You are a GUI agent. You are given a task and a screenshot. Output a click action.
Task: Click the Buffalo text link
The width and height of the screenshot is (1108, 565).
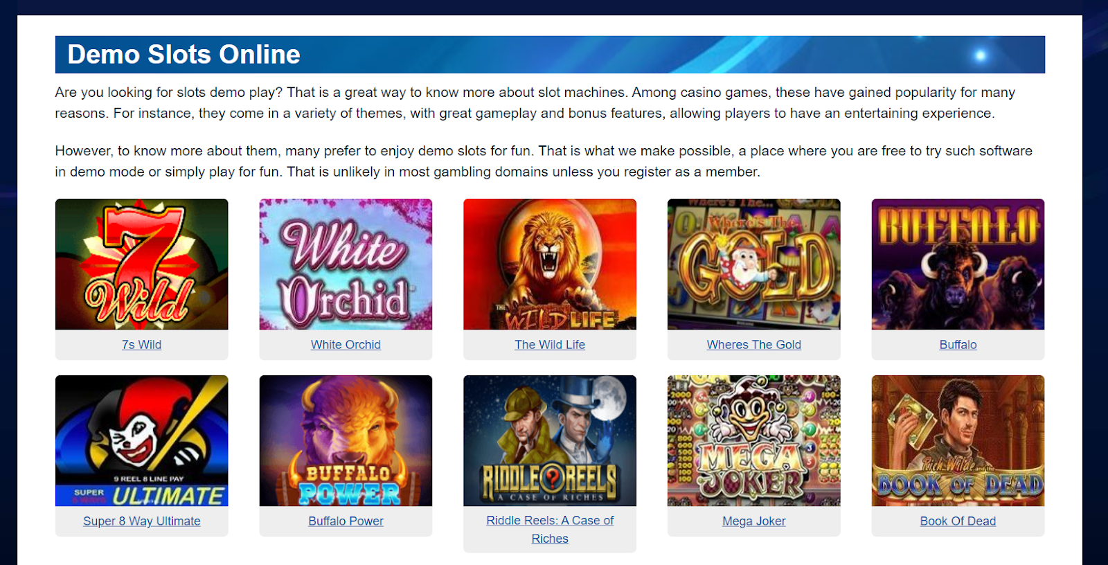tap(958, 345)
